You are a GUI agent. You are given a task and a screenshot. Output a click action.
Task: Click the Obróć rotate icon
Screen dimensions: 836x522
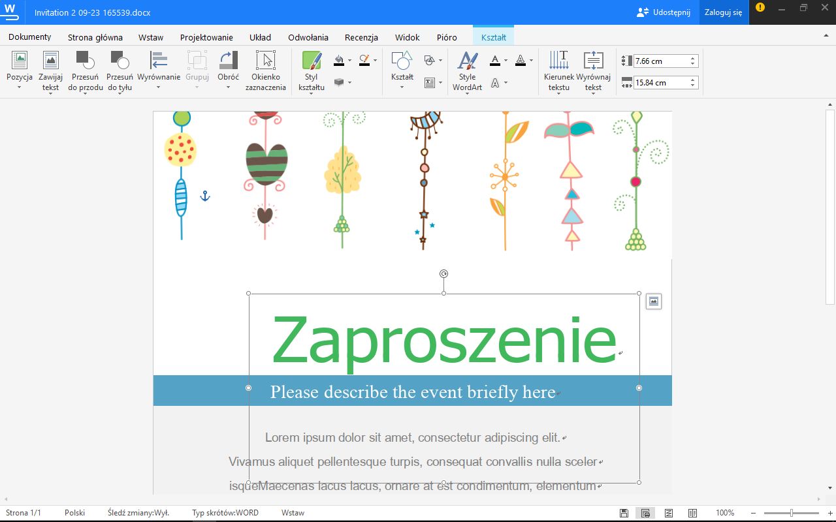pyautogui.click(x=228, y=61)
